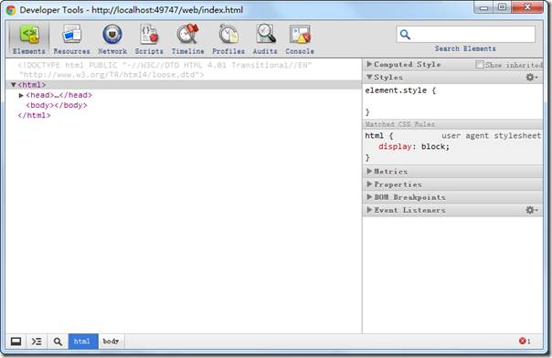Expand the Computed Style section
Screen dimensions: 552x358
[x=369, y=64]
